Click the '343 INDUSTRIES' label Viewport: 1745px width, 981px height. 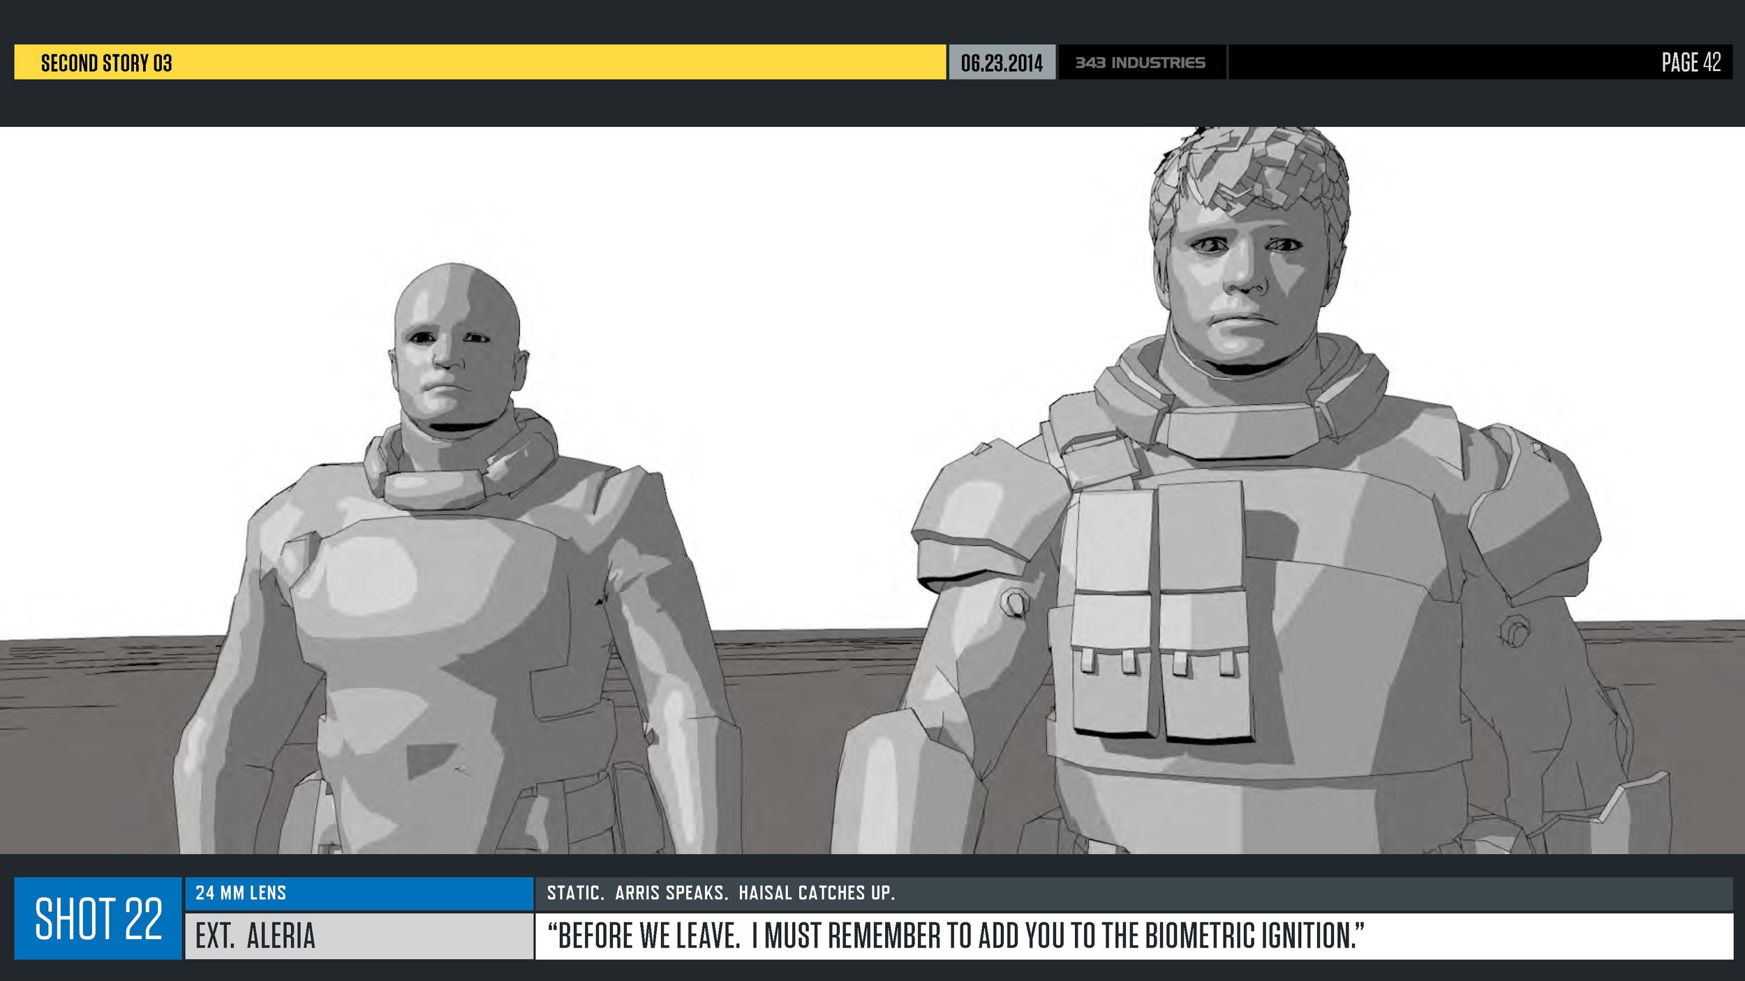tap(1141, 63)
